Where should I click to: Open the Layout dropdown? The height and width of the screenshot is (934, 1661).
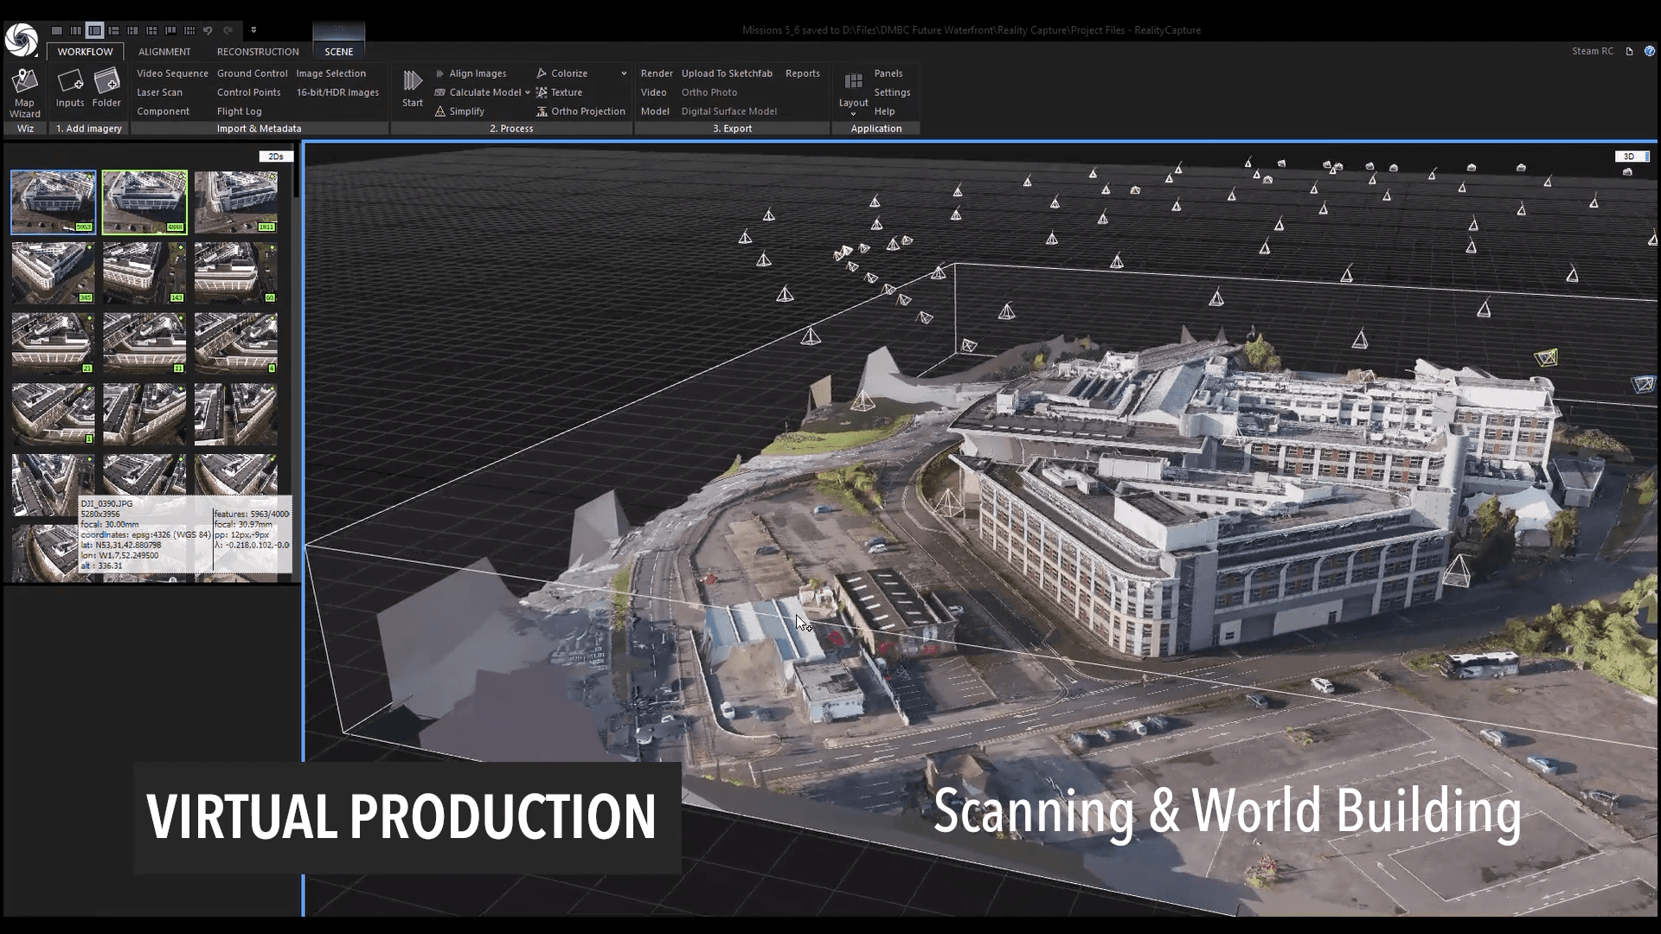pos(853,103)
